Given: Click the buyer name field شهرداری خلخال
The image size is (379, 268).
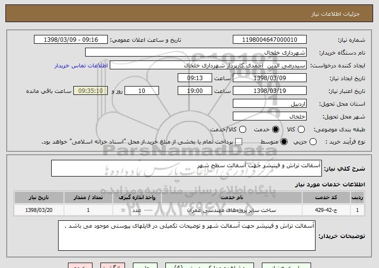Looking at the screenshot, I should coord(196,53).
